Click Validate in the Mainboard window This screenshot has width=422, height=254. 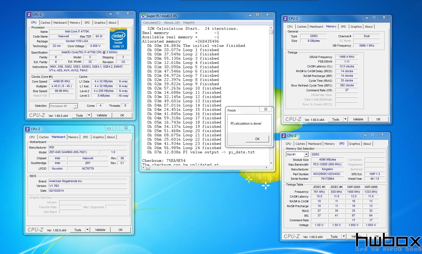[x=100, y=230]
